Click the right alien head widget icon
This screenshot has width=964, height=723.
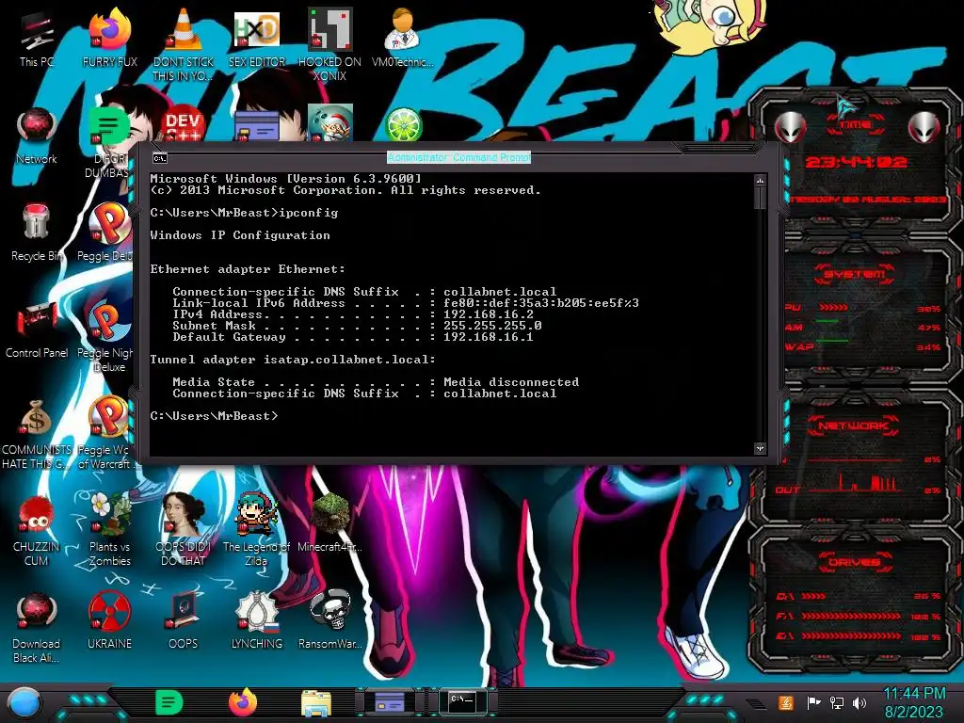tap(924, 127)
